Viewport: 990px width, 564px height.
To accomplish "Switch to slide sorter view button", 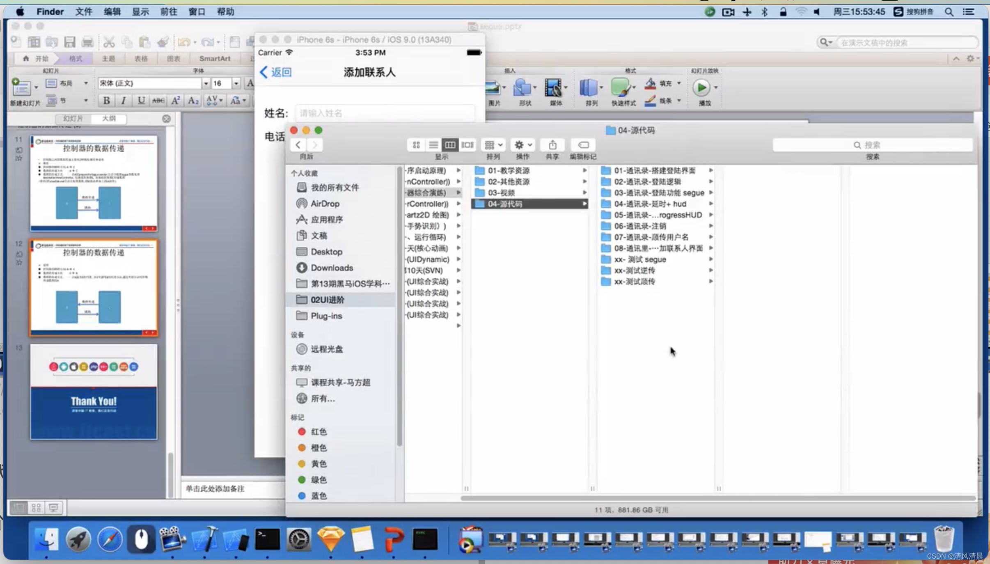I will tap(36, 508).
